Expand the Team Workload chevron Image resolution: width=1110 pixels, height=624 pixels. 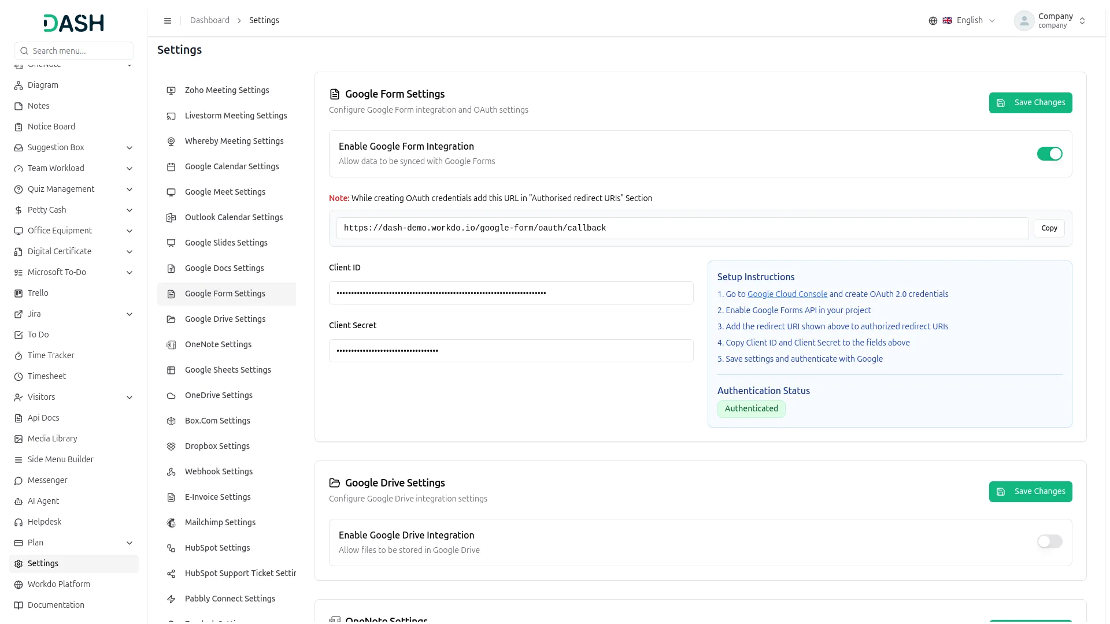click(x=129, y=169)
